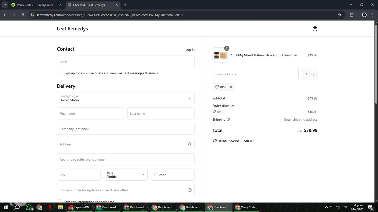Screen dimensions: 378x212
Task: Open the tab search dropdown arrow
Action: click(x=5, y=5)
